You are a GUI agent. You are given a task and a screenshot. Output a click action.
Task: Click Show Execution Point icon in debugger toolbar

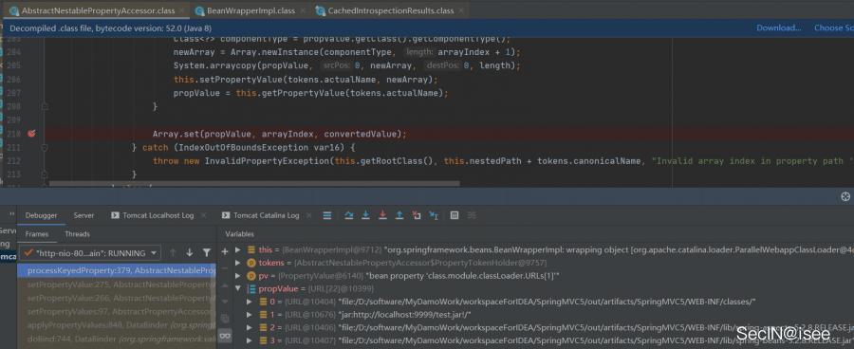tap(327, 215)
